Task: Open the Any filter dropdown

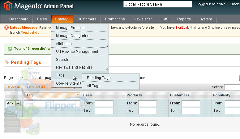Action: click(13, 103)
